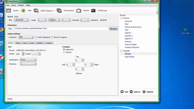Open the Show Queue icon
The image size is (194, 109).
pyautogui.click(x=59, y=11)
